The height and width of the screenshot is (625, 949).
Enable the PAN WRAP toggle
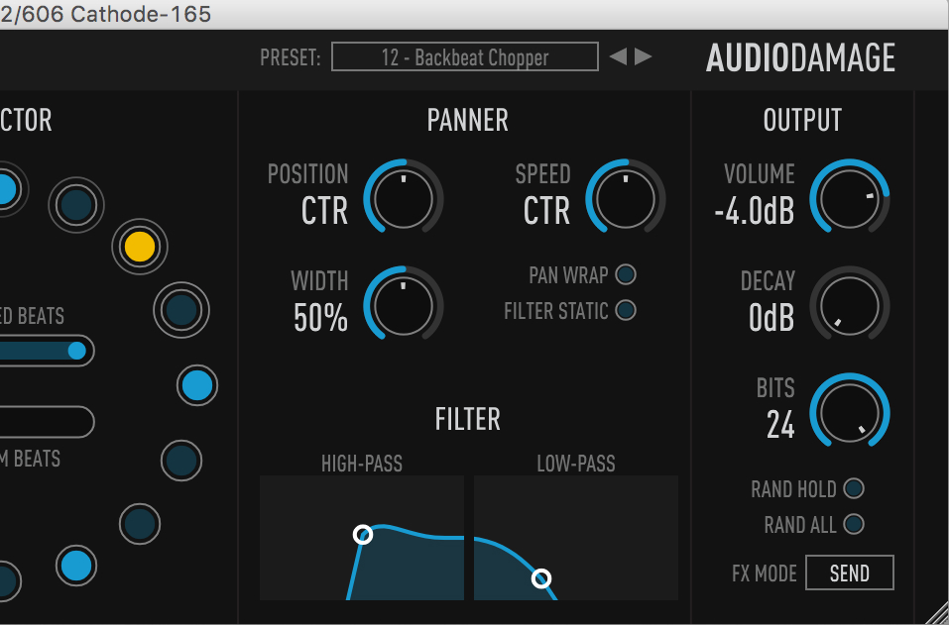[626, 274]
